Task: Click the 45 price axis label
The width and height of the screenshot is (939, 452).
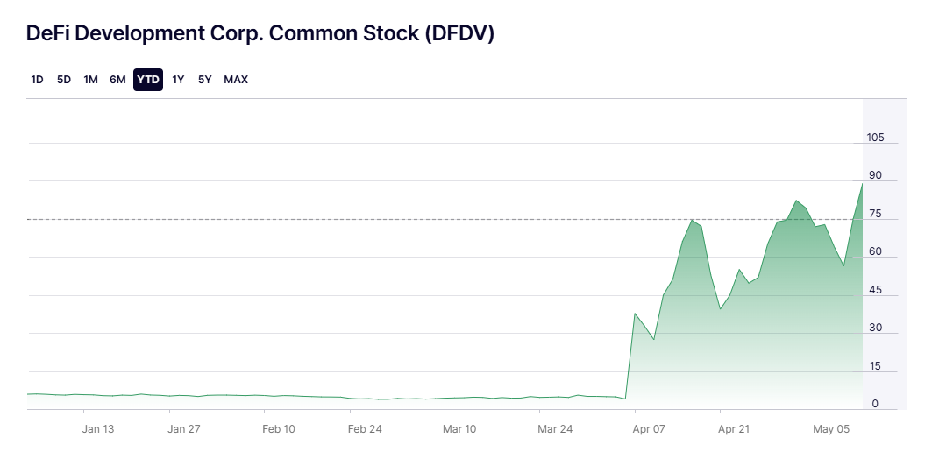Action: pyautogui.click(x=876, y=290)
